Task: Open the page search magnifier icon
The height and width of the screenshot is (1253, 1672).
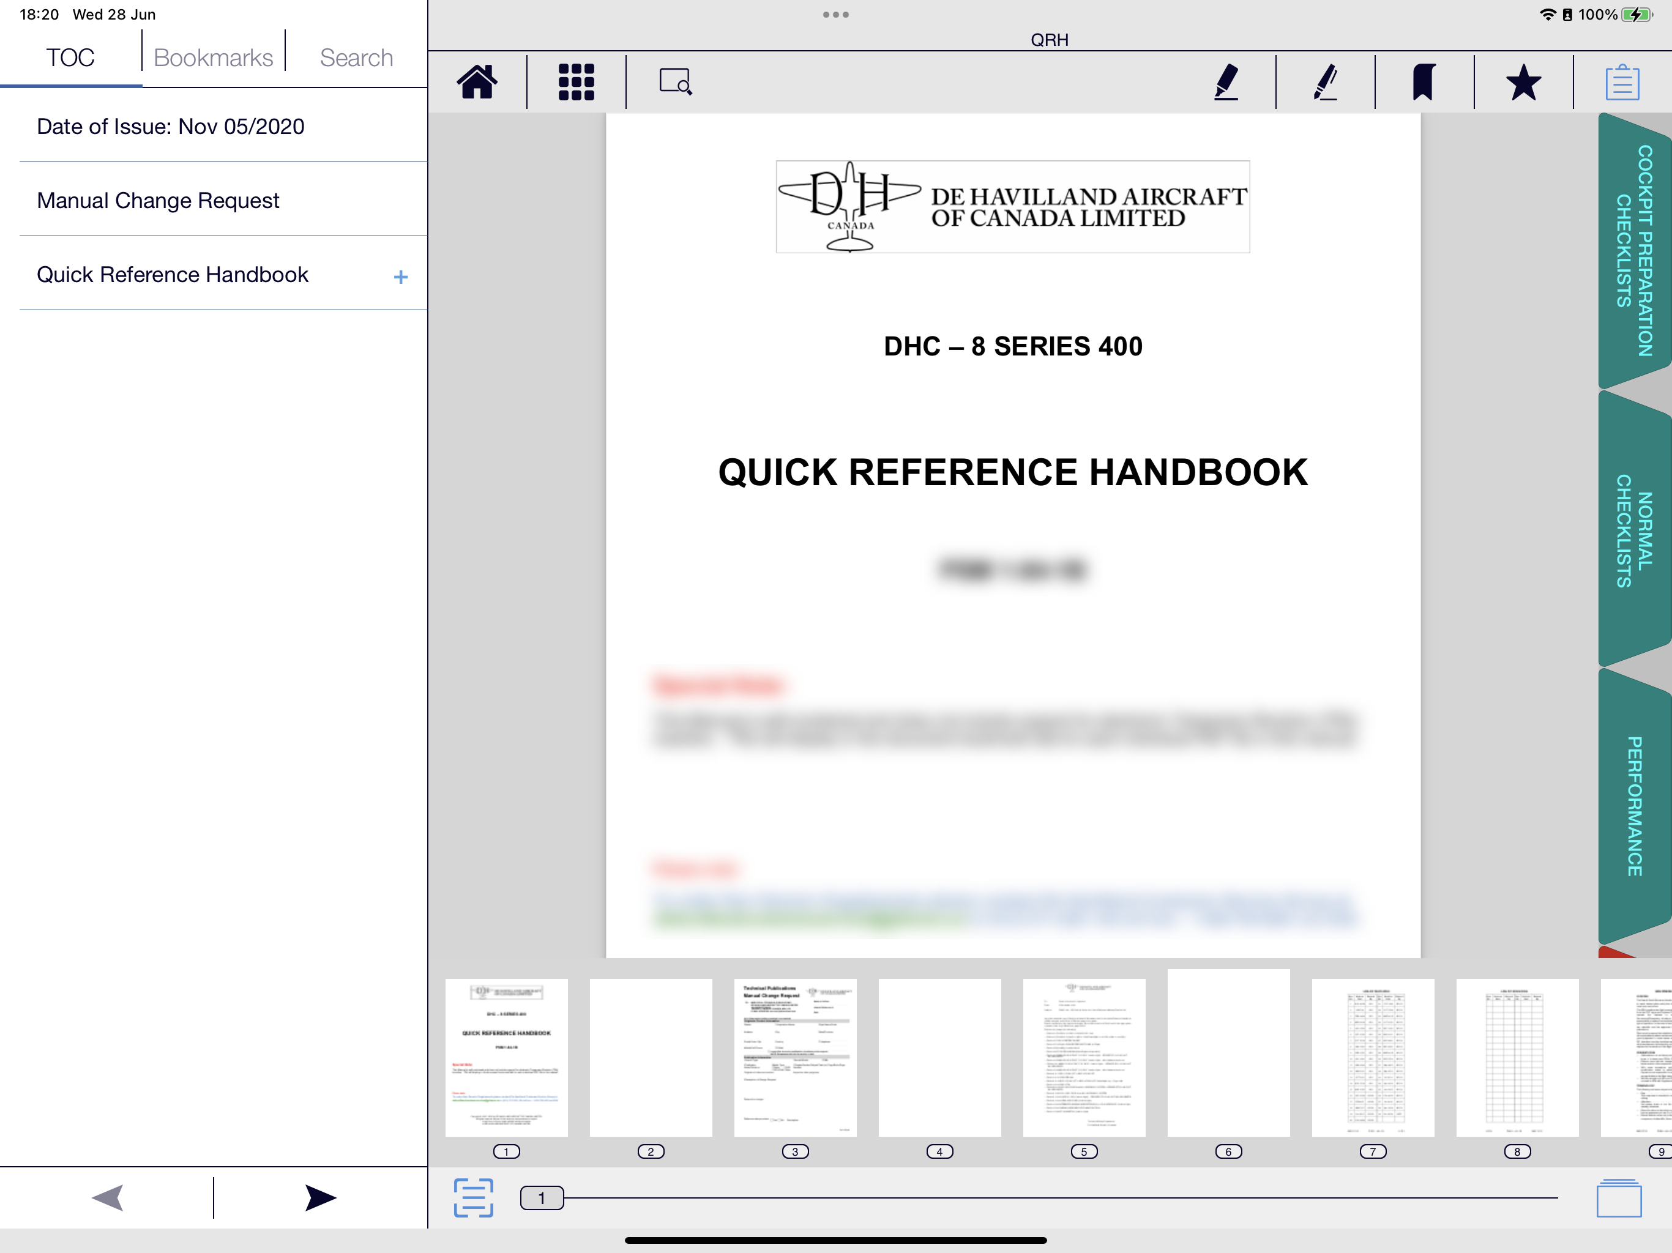Action: [x=675, y=81]
